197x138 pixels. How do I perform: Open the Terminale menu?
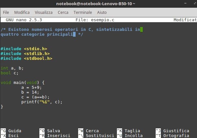point(83,13)
